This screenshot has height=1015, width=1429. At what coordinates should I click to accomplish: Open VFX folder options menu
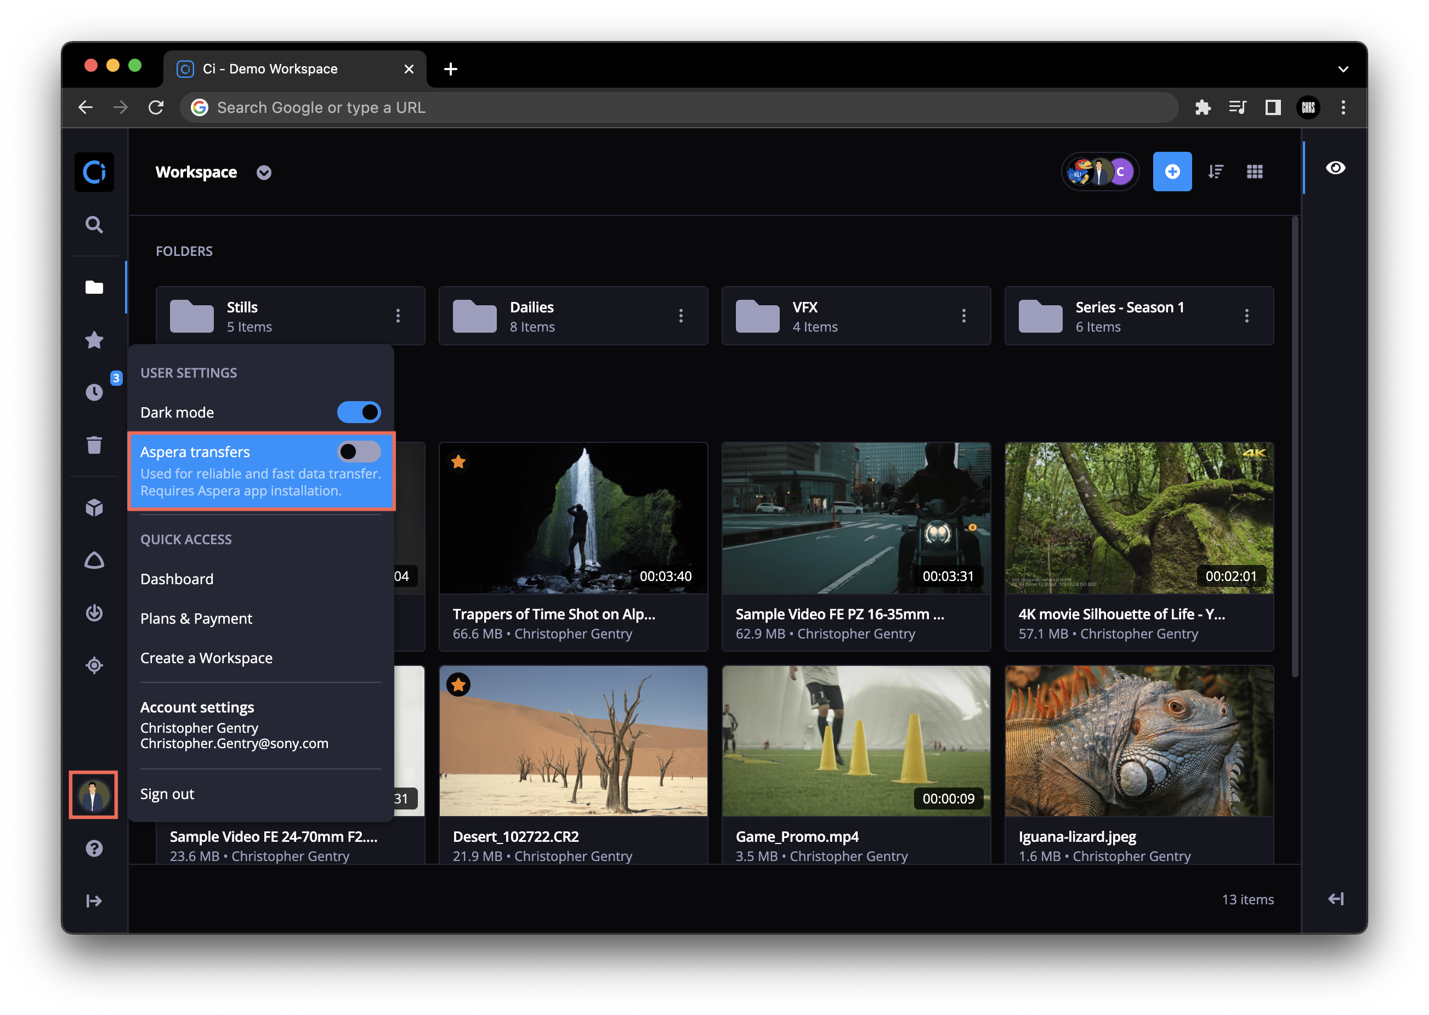click(963, 316)
